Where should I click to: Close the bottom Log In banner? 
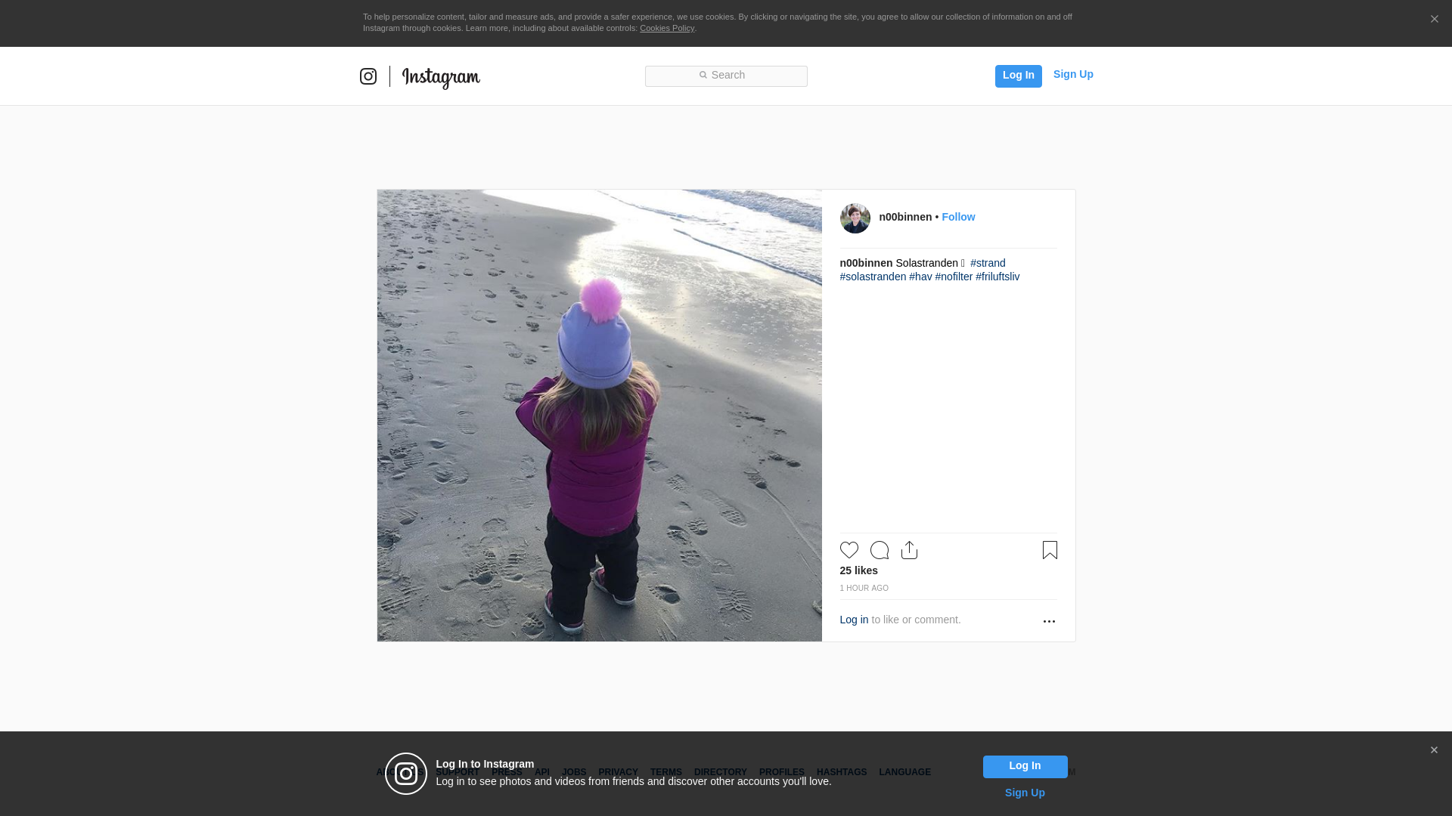1434,750
